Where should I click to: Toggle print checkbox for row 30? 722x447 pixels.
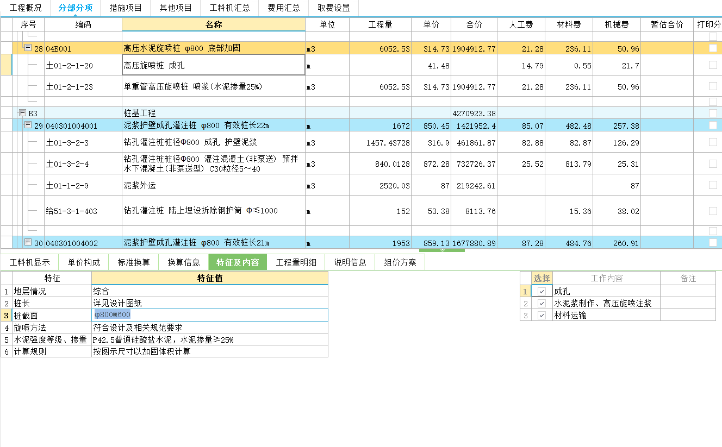click(x=713, y=242)
